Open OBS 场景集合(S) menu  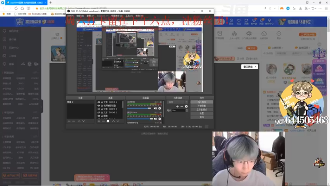[117, 16]
